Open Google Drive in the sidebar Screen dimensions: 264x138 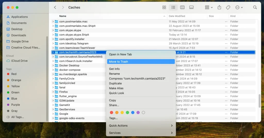click(x=17, y=41)
